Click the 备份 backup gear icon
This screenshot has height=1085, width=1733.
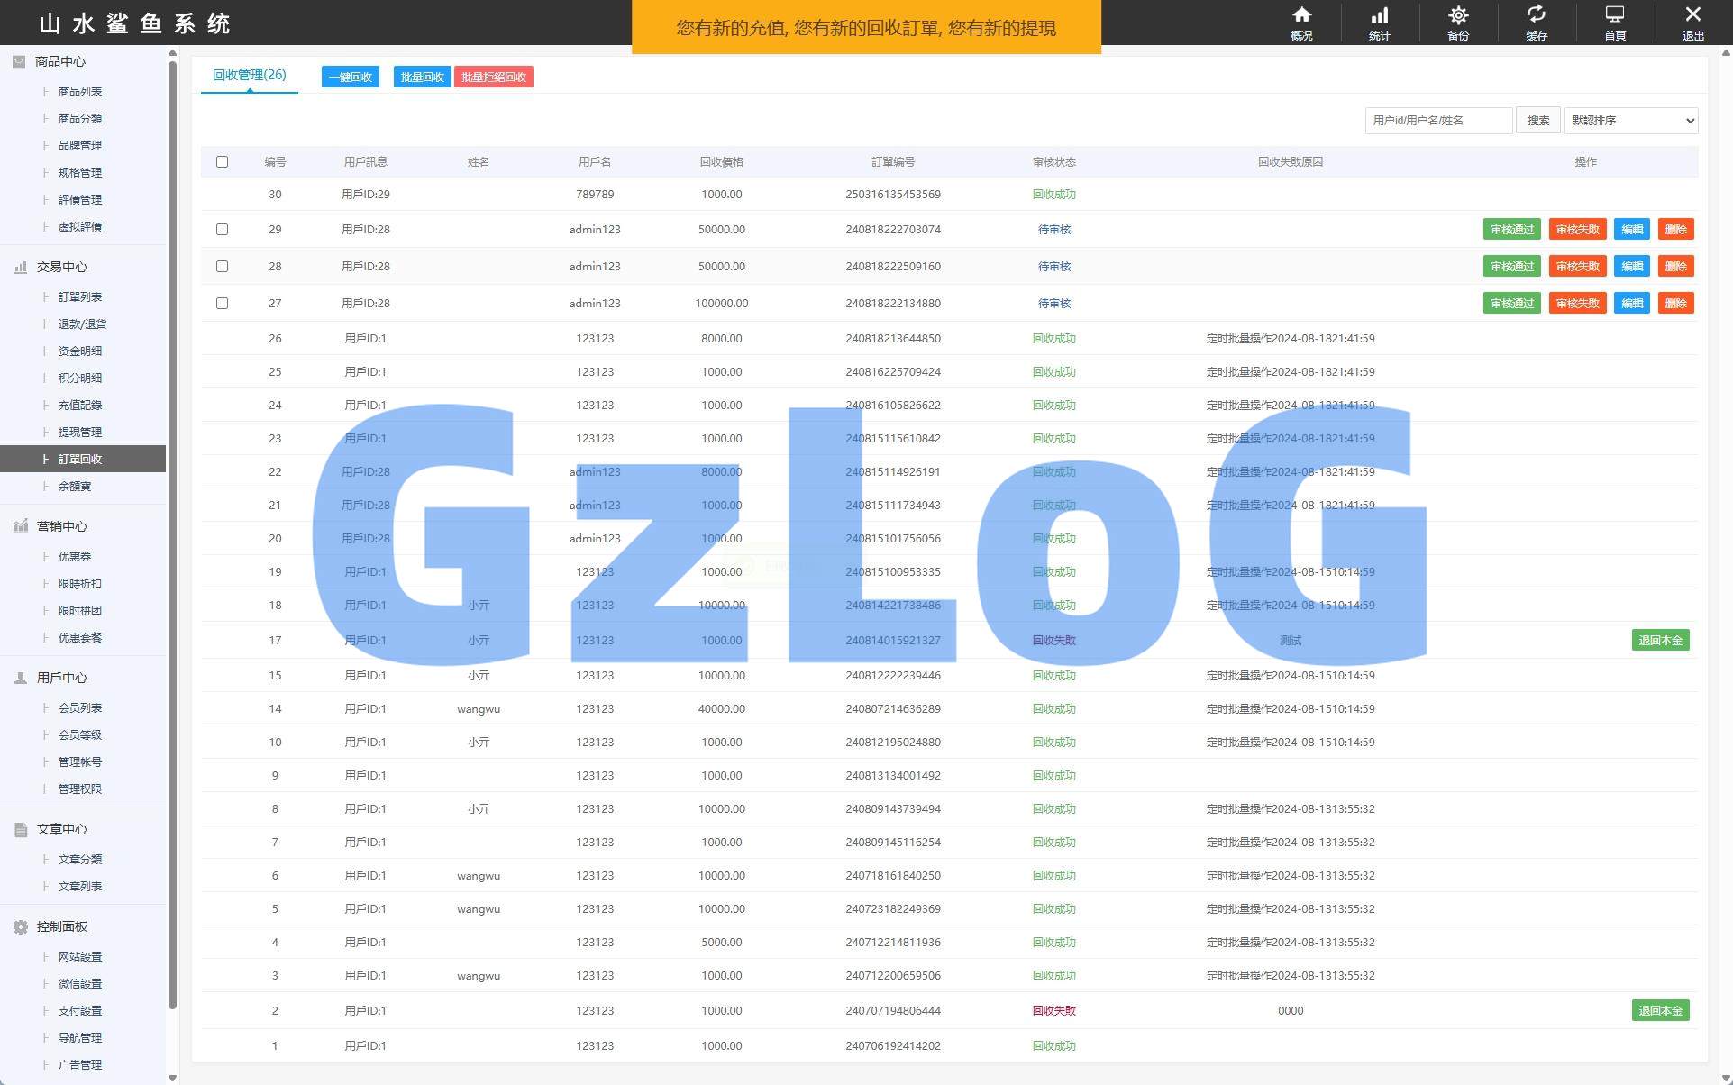(1458, 15)
